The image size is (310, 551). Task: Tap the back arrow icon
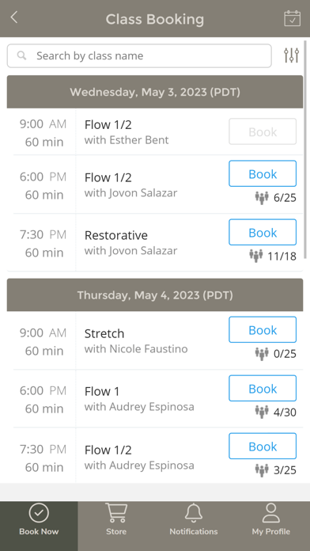14,17
